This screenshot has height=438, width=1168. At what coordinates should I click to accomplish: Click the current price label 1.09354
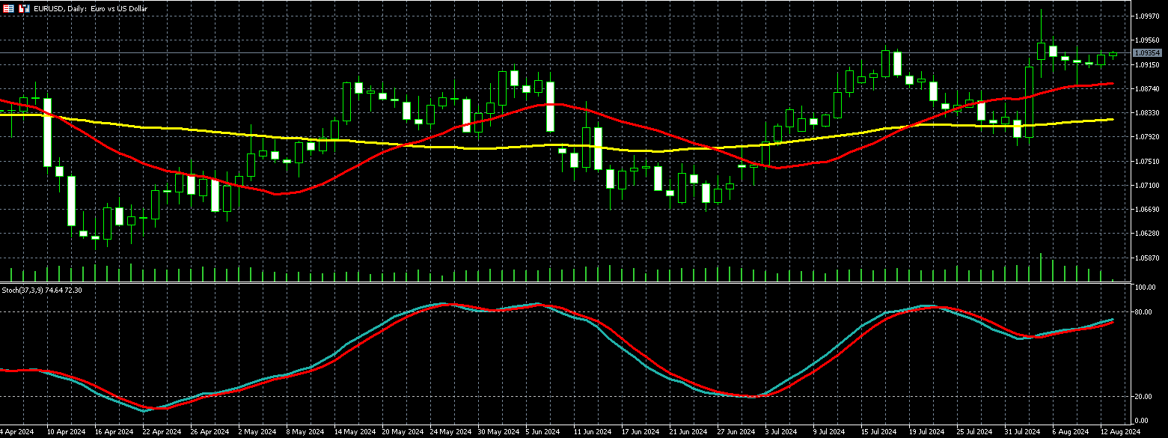tap(1146, 53)
